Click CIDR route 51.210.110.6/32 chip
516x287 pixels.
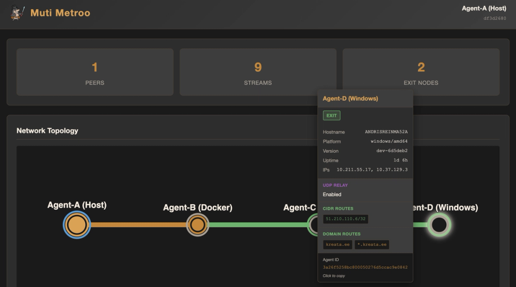(346, 219)
